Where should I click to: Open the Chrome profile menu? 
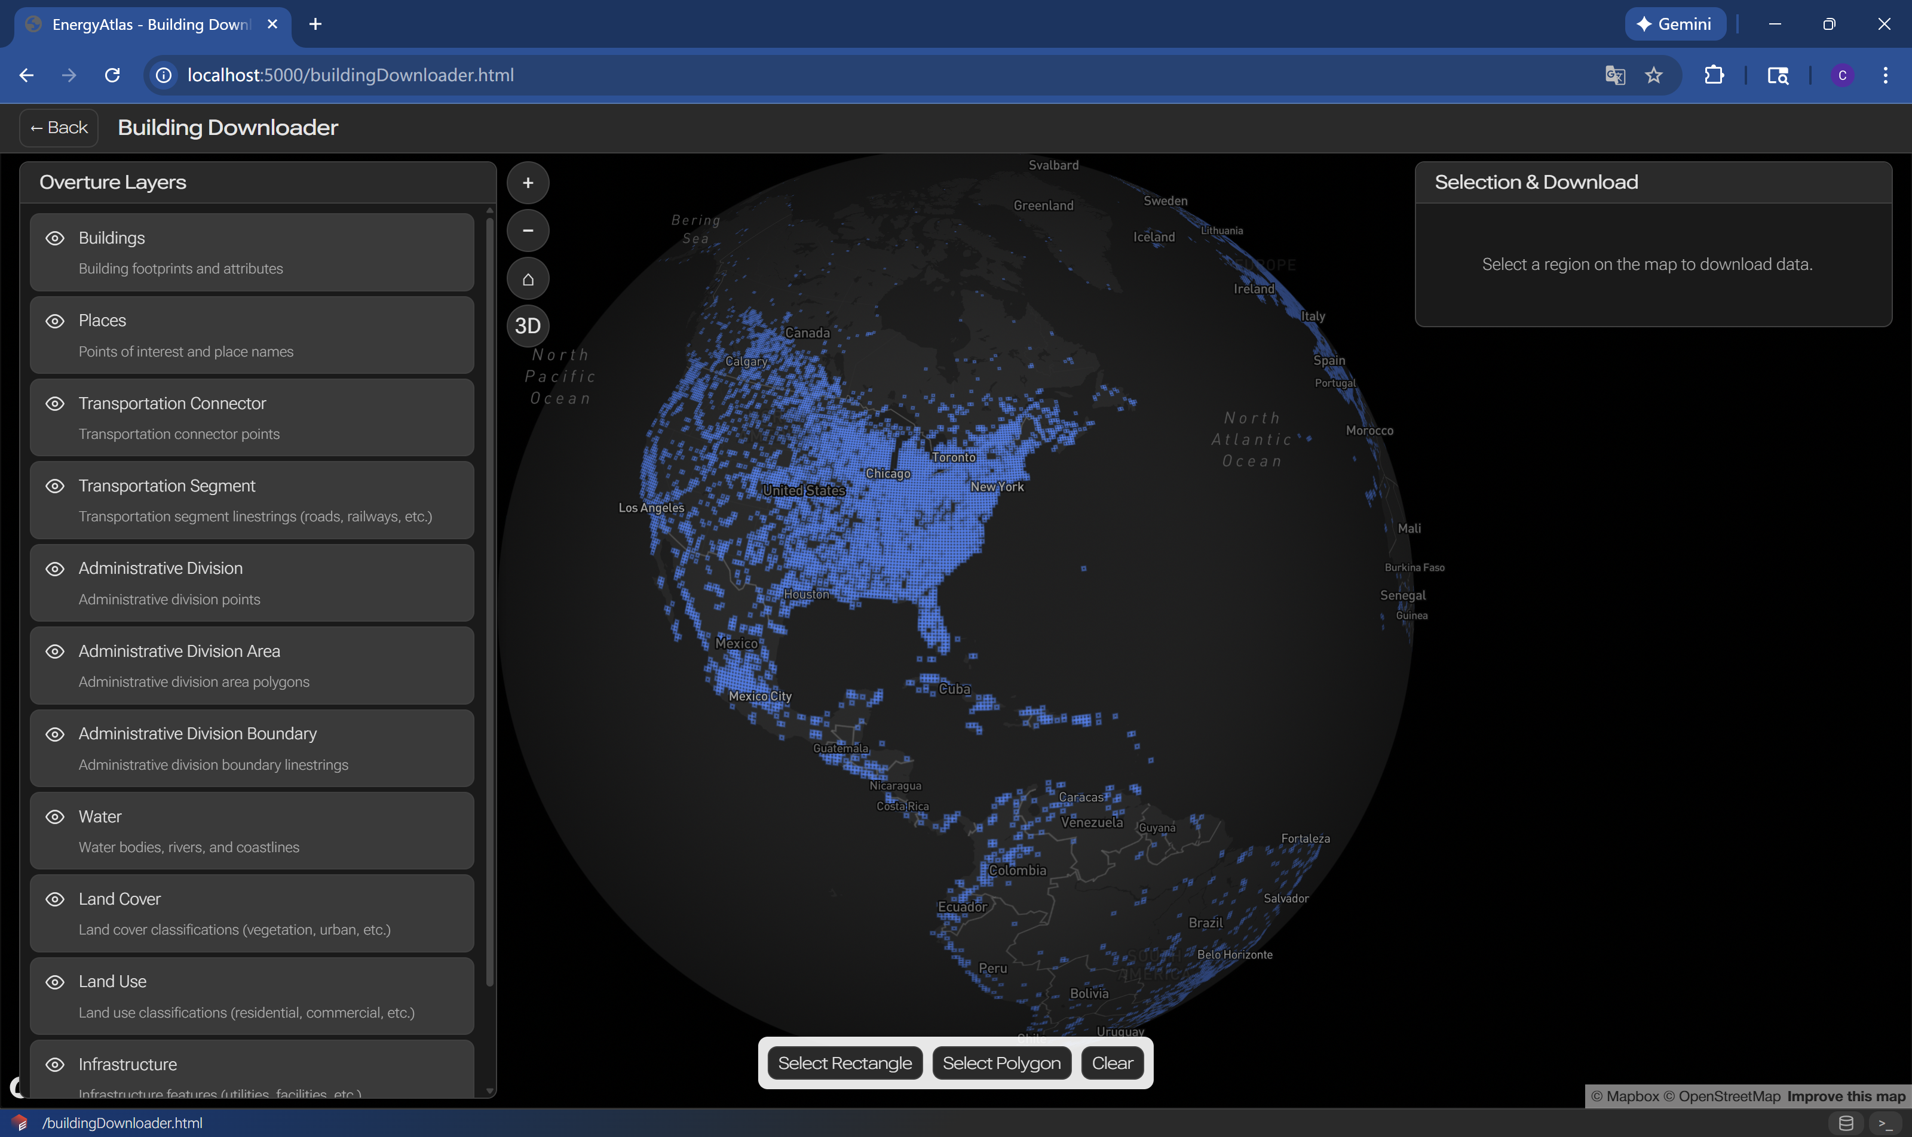coord(1841,74)
